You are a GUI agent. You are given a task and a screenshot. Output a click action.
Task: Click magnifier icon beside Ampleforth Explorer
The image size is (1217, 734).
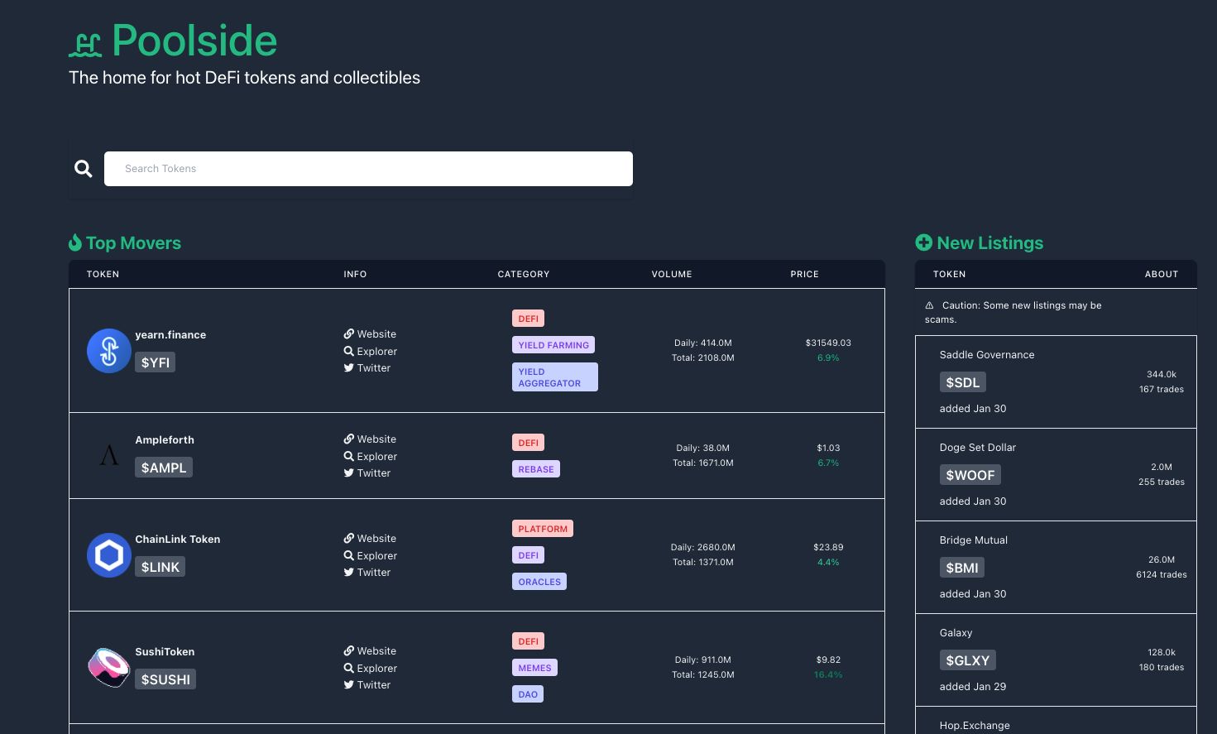tap(349, 456)
